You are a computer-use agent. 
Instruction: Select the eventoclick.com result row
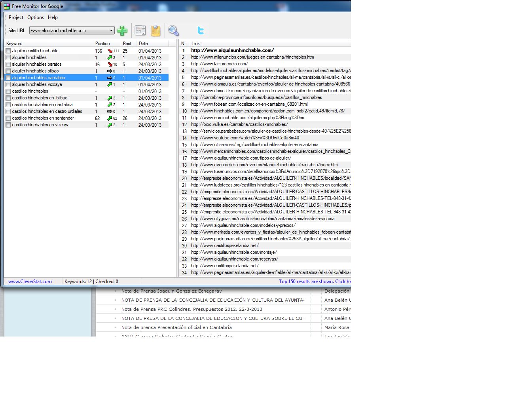pos(265,165)
